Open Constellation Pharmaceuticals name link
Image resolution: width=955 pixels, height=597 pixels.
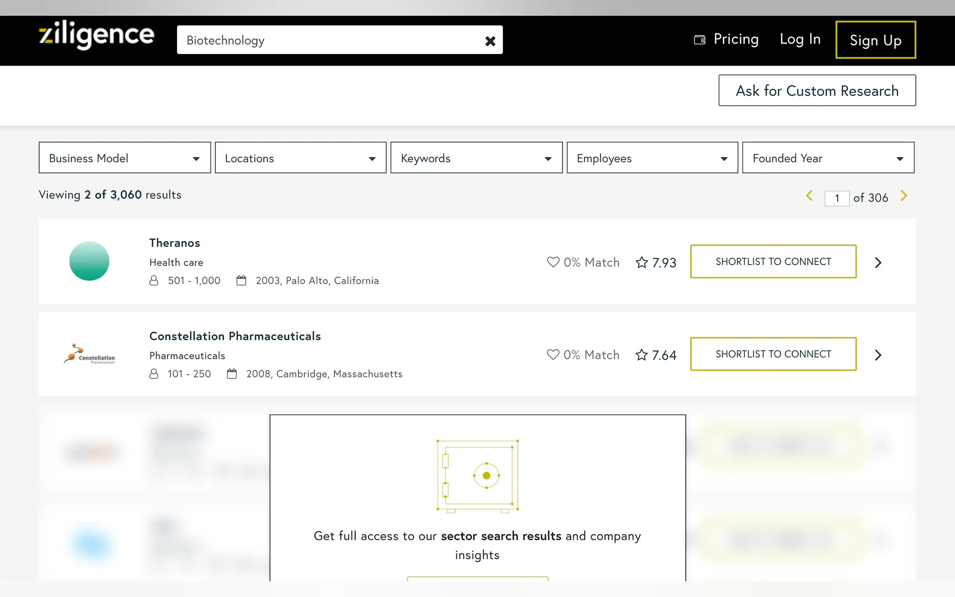[x=235, y=336]
